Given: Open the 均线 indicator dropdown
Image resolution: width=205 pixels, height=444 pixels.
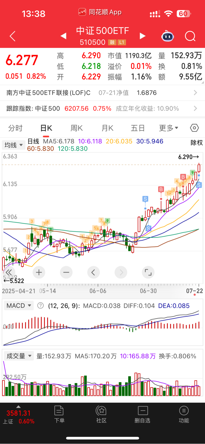Looking at the screenshot, I should (x=13, y=145).
